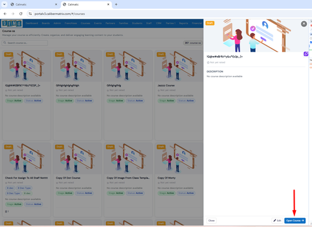This screenshot has height=227, width=312.
Task: Open the Families menu
Action: (124, 23)
